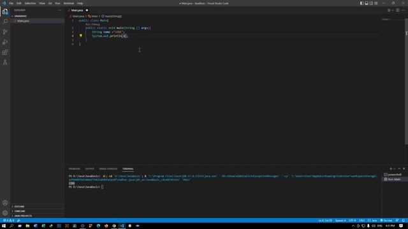Screen dimensions: 408x229
Task: Open the Accounts icon in the activity bar
Action: [x=5, y=203]
